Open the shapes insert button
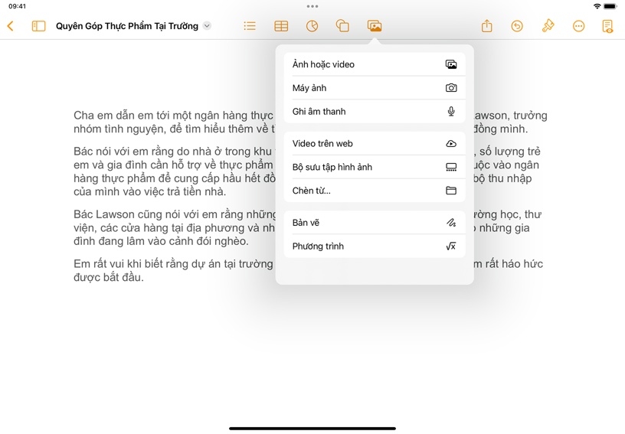625x434 pixels. click(342, 26)
